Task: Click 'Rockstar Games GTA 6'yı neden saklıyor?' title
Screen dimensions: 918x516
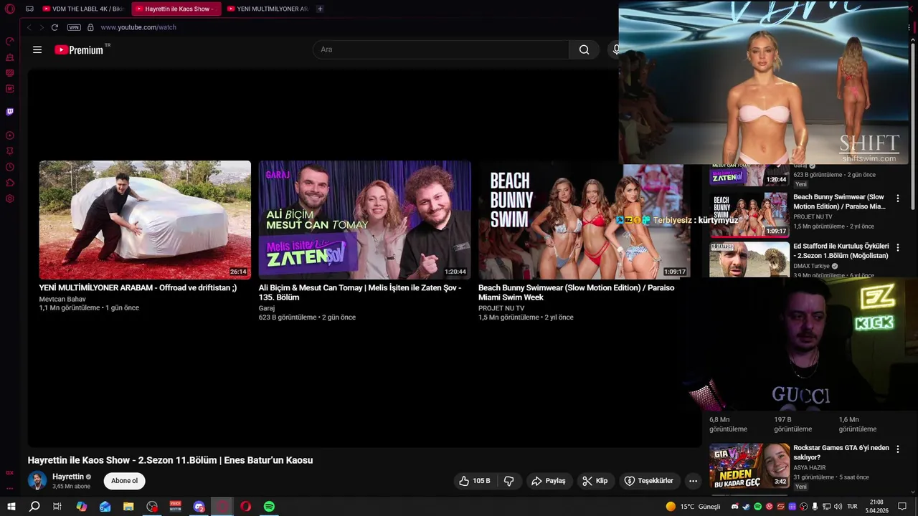Action: point(841,452)
